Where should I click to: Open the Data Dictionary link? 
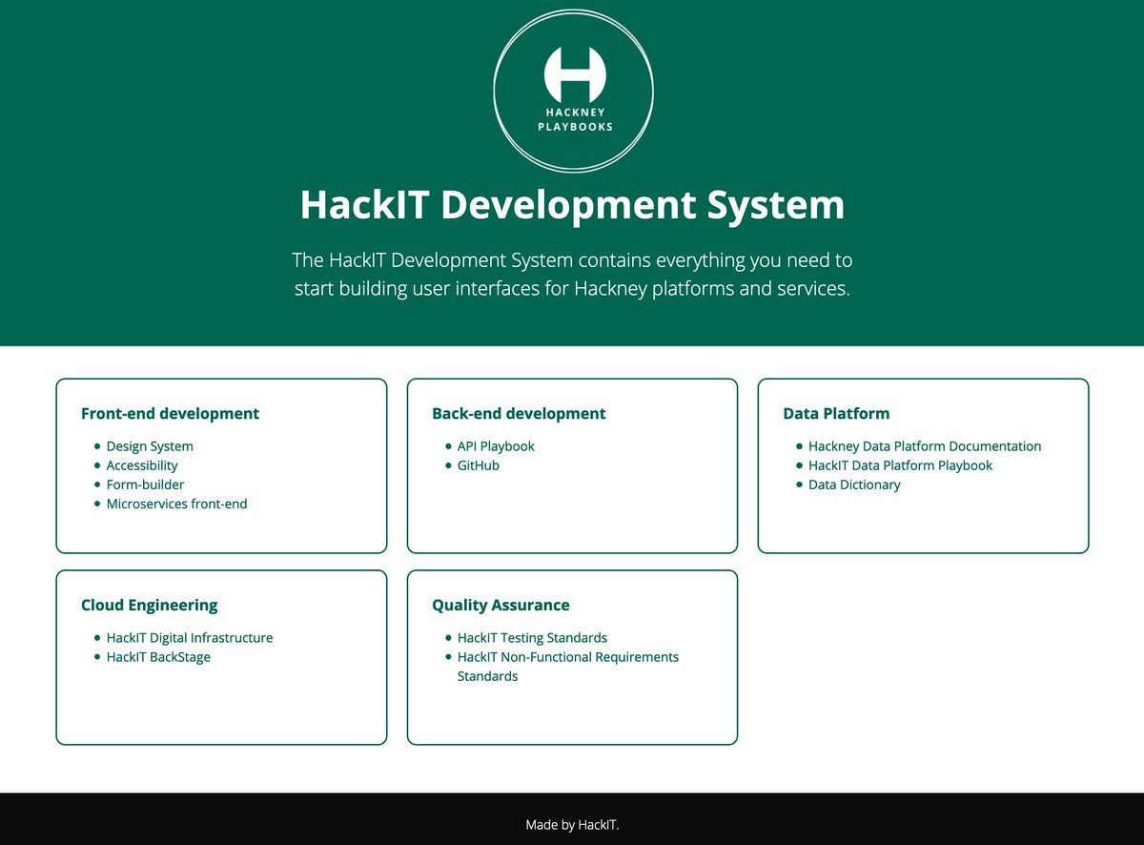point(854,484)
